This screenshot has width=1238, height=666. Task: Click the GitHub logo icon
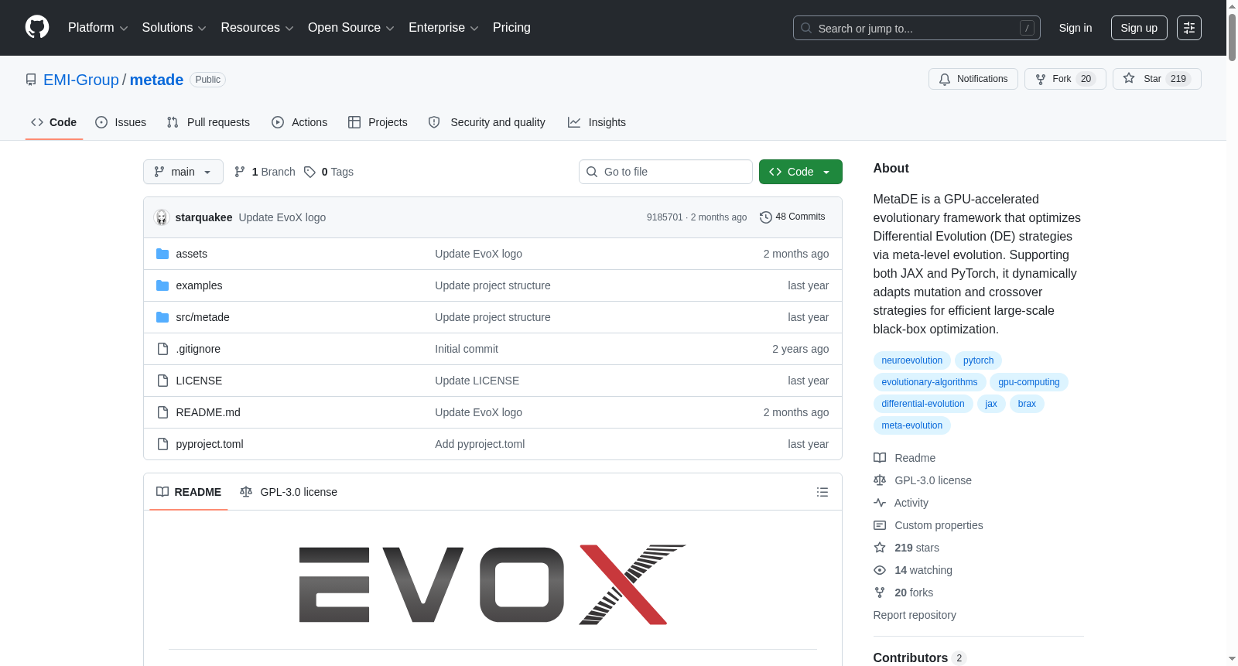(37, 27)
